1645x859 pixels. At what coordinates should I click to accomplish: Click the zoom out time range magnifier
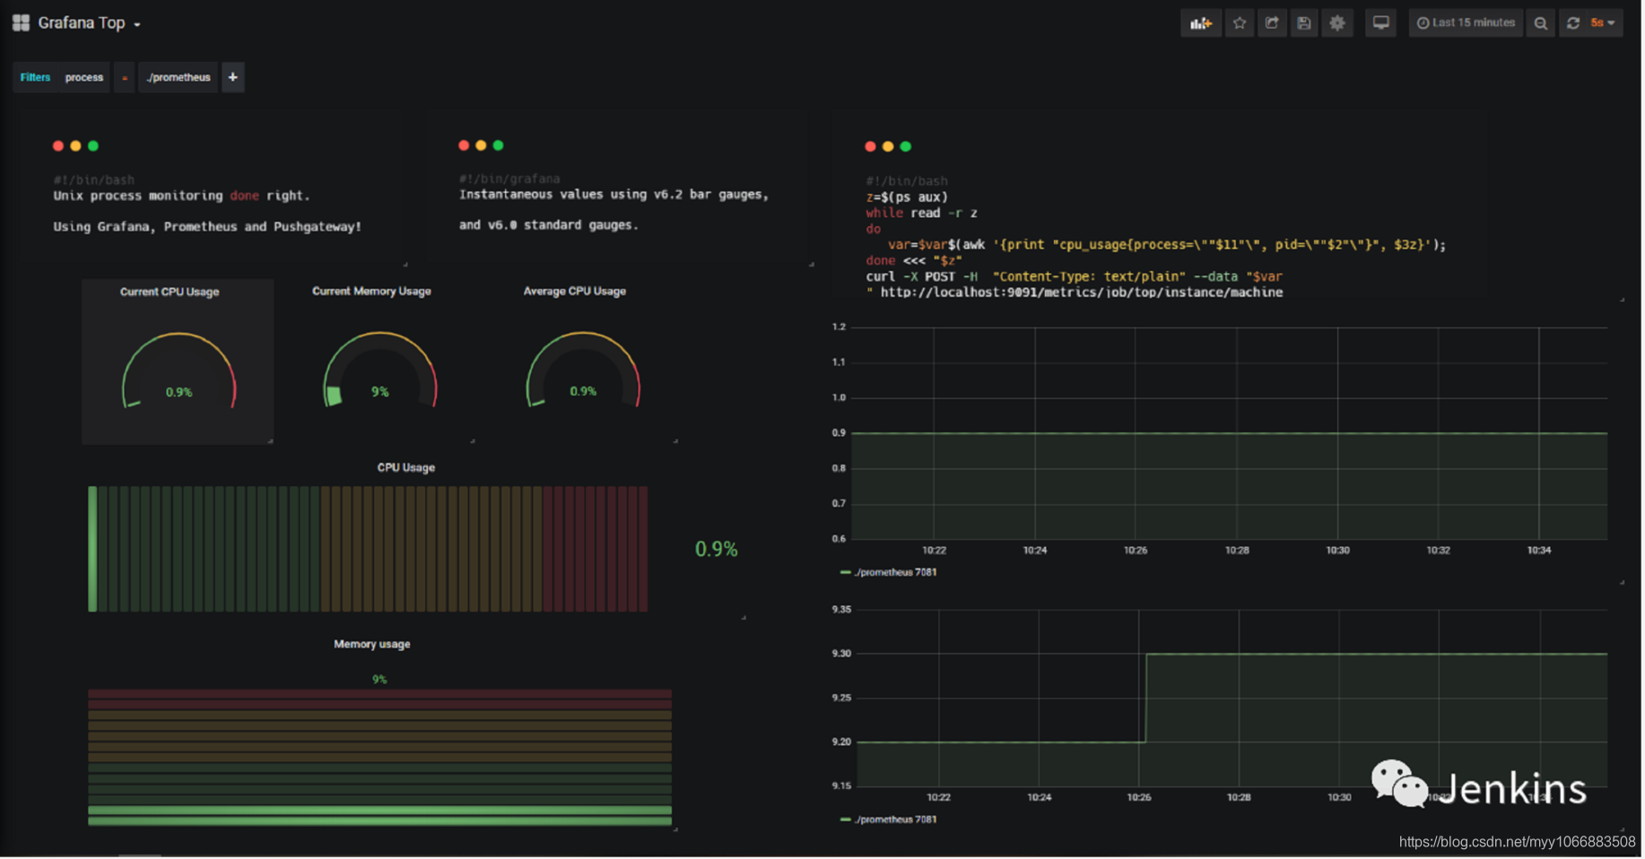point(1541,23)
